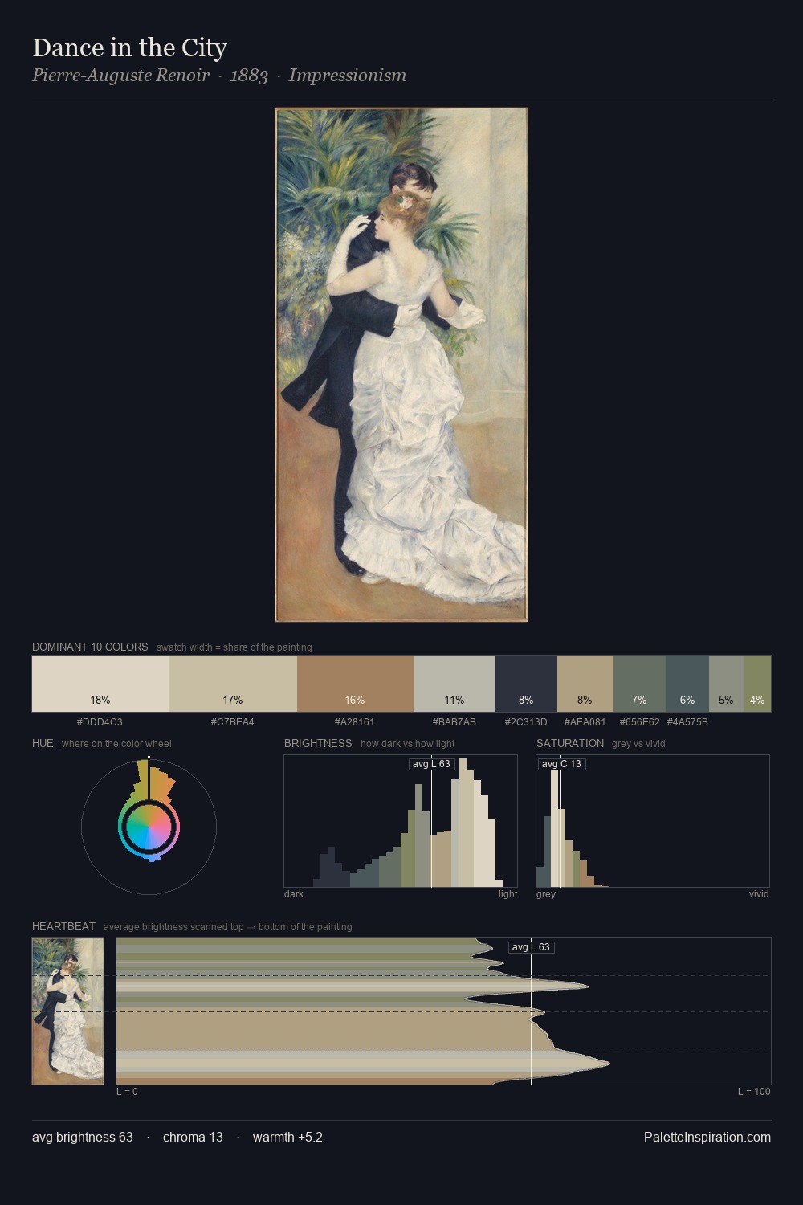
Task: Click hex code '#DDD4C3' text
Action: point(100,722)
